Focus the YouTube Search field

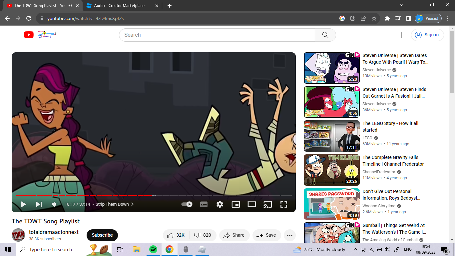click(x=217, y=35)
